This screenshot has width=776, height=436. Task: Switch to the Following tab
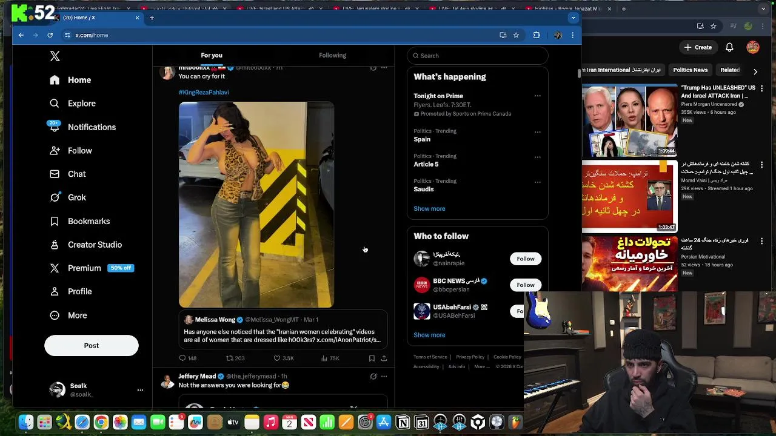[333, 55]
